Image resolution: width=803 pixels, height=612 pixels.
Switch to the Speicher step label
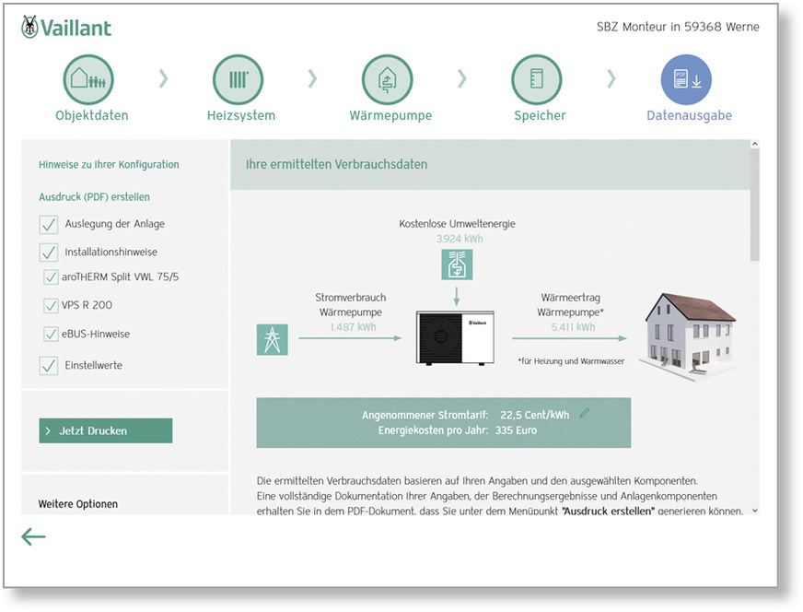point(540,116)
